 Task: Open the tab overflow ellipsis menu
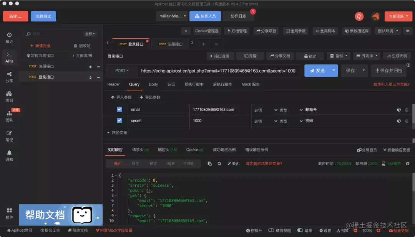(x=216, y=44)
